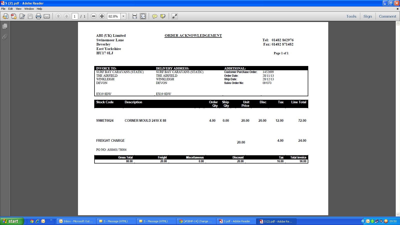
Task: Click the page number input field
Action: pyautogui.click(x=75, y=16)
